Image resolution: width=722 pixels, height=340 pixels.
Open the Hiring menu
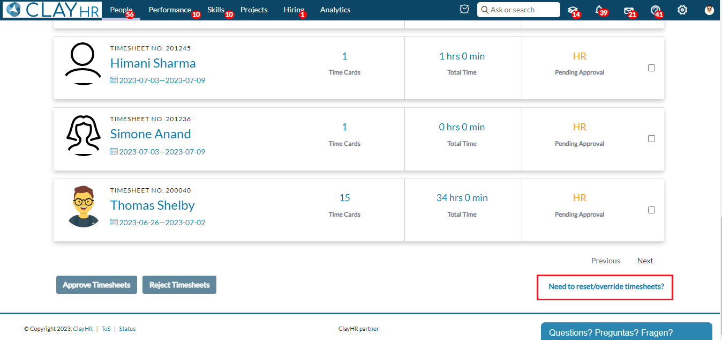coord(294,10)
